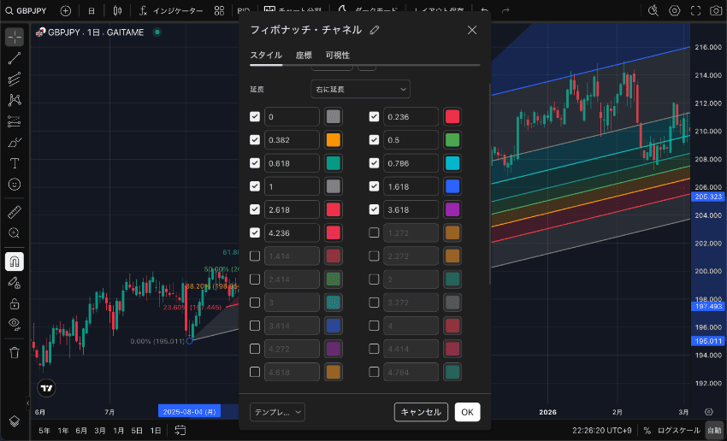The width and height of the screenshot is (727, 441).
Task: Toggle stay-in-drawing-mode pencil lock
Action: pos(15,283)
